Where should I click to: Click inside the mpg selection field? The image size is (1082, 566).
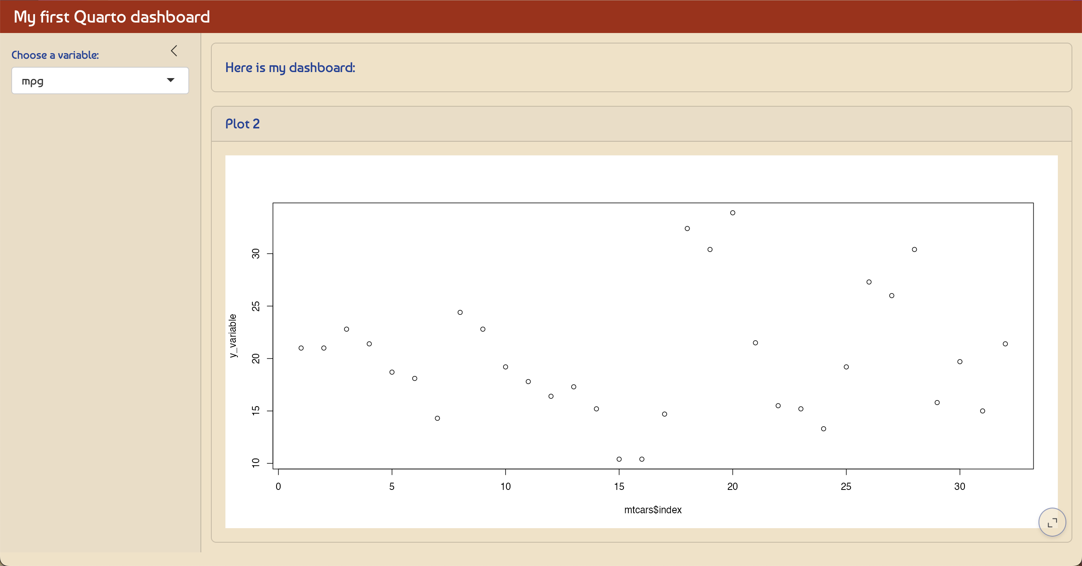point(84,80)
